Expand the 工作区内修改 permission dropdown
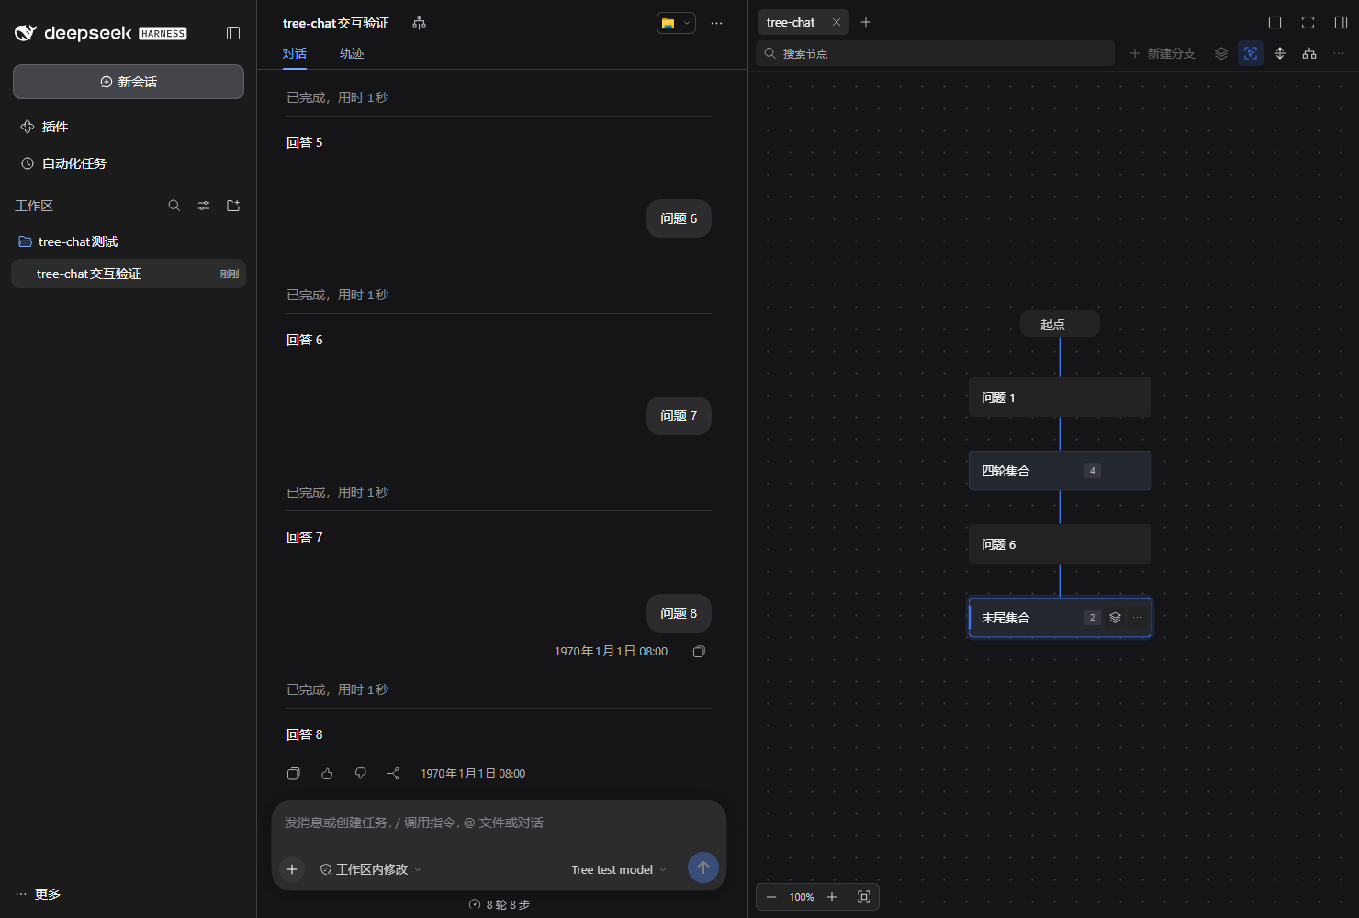The width and height of the screenshot is (1359, 918). pos(371,869)
